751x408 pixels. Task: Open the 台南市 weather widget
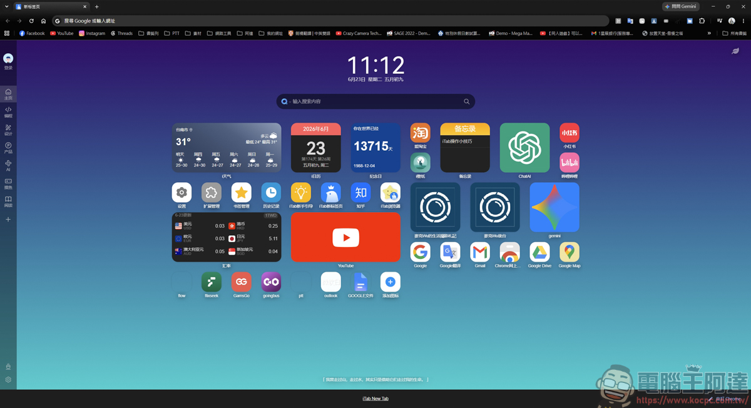click(x=227, y=148)
